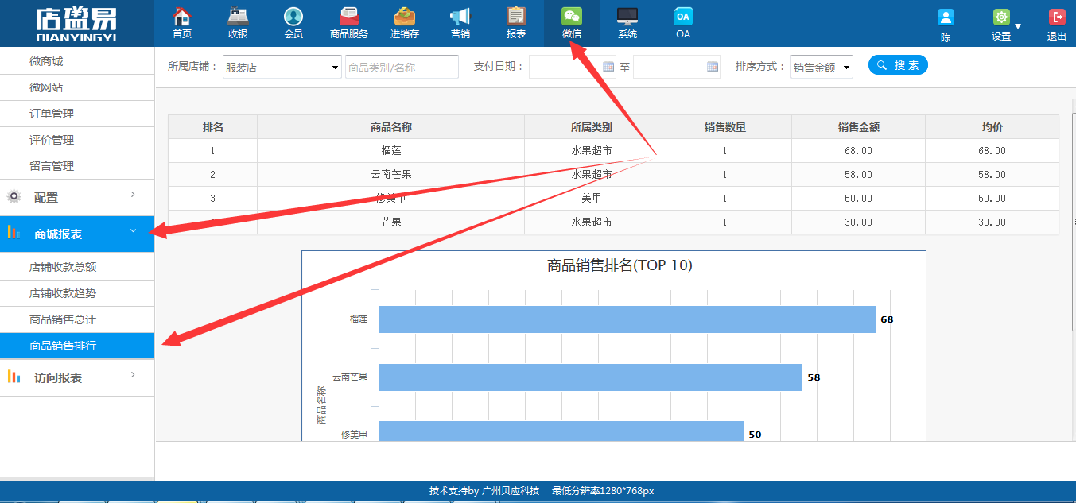
Task: Click the 榴莲 product name cell
Action: point(391,151)
